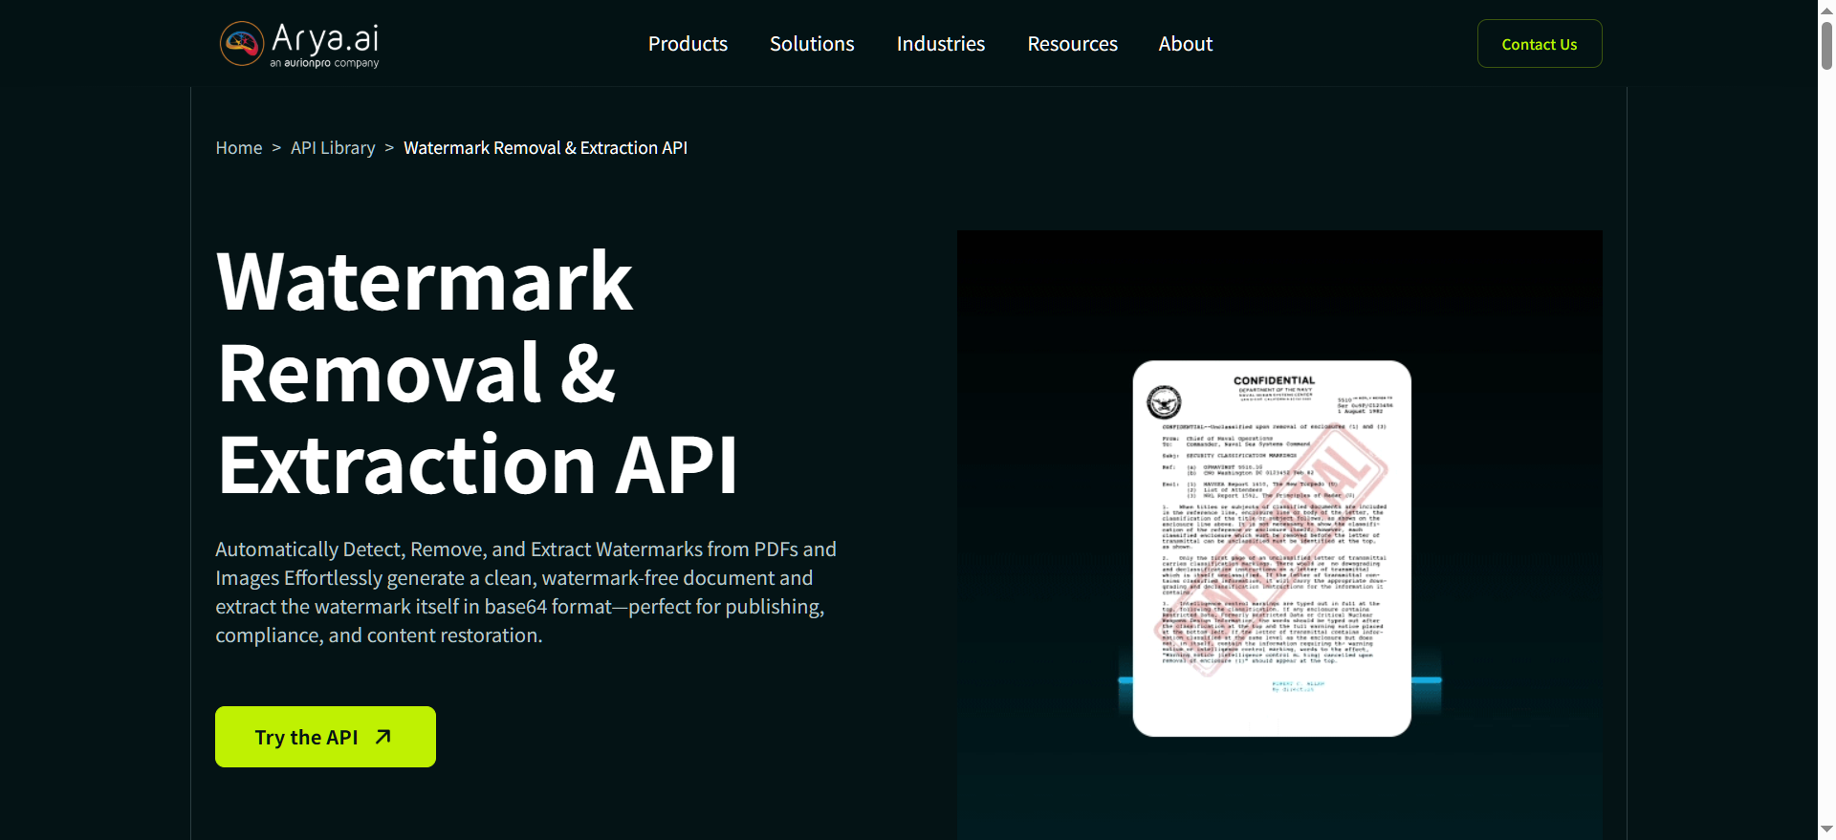Click the scrollbar down arrow
1836x840 pixels.
click(x=1826, y=829)
